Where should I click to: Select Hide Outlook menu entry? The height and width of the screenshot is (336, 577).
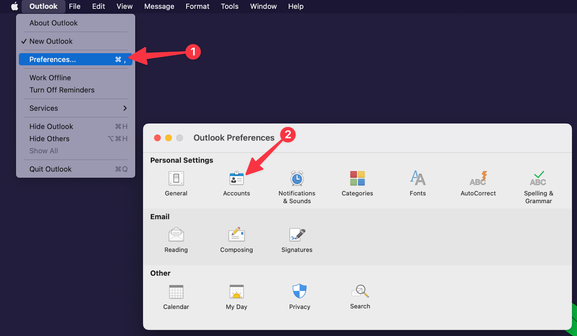76,126
